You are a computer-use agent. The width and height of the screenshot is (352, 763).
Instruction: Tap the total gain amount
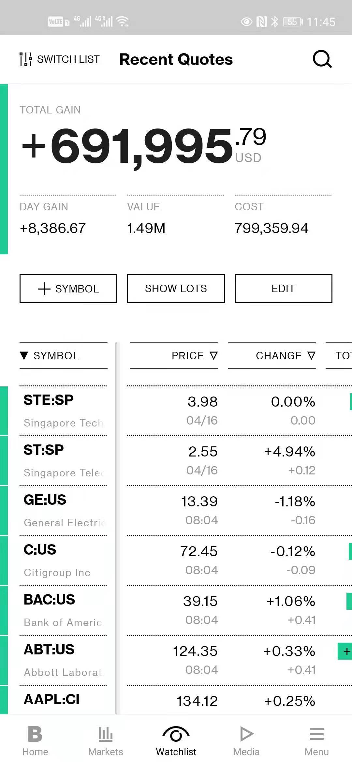tap(143, 146)
